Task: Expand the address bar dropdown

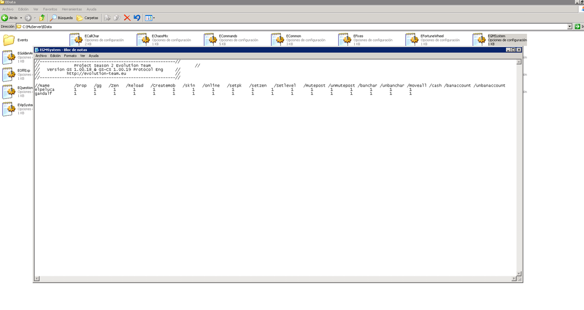Action: tap(570, 26)
